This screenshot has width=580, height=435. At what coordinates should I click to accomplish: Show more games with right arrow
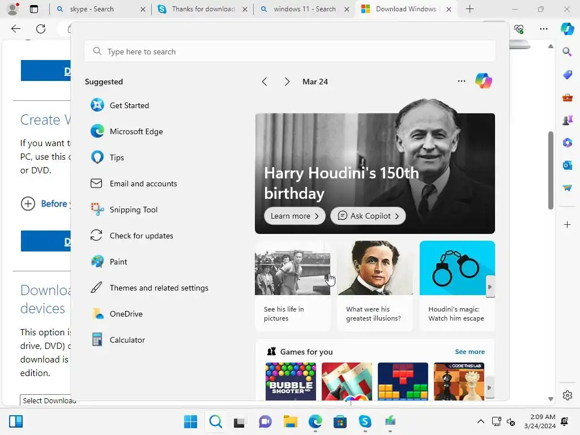[x=489, y=387]
